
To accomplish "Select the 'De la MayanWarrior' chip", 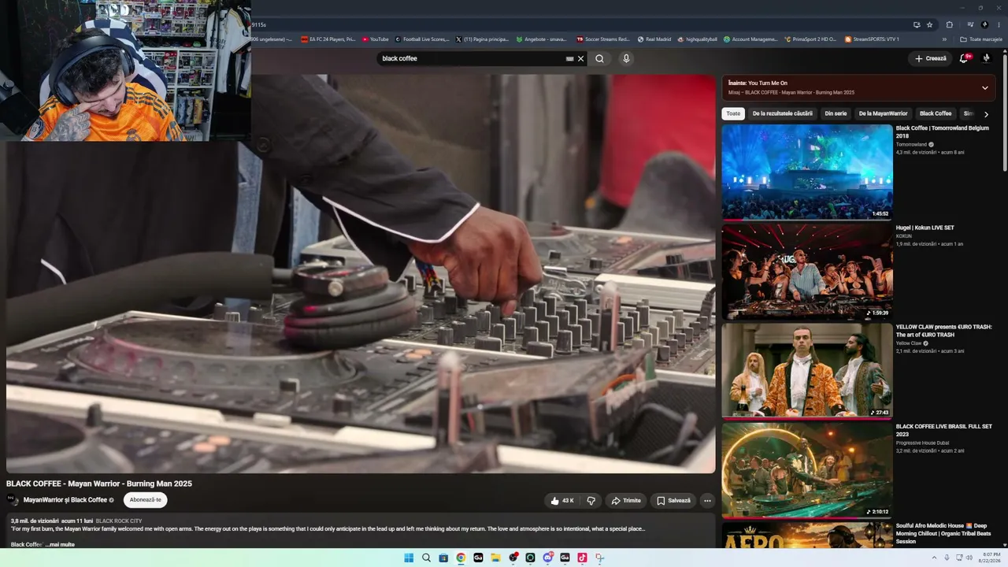I will 883,113.
